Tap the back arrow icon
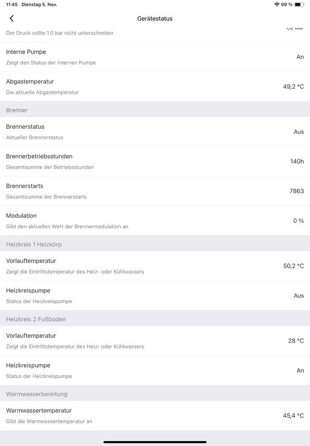The width and height of the screenshot is (310, 446). (12, 18)
